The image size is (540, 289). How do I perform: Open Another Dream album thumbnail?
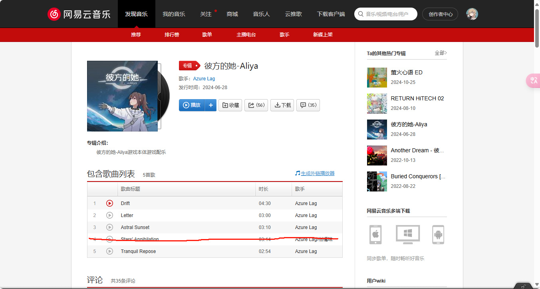coord(377,155)
